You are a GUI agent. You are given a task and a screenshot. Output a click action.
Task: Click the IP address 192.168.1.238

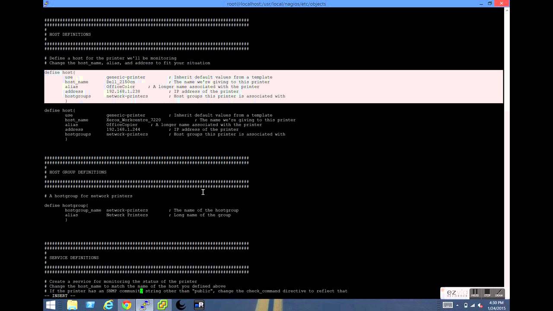click(123, 92)
